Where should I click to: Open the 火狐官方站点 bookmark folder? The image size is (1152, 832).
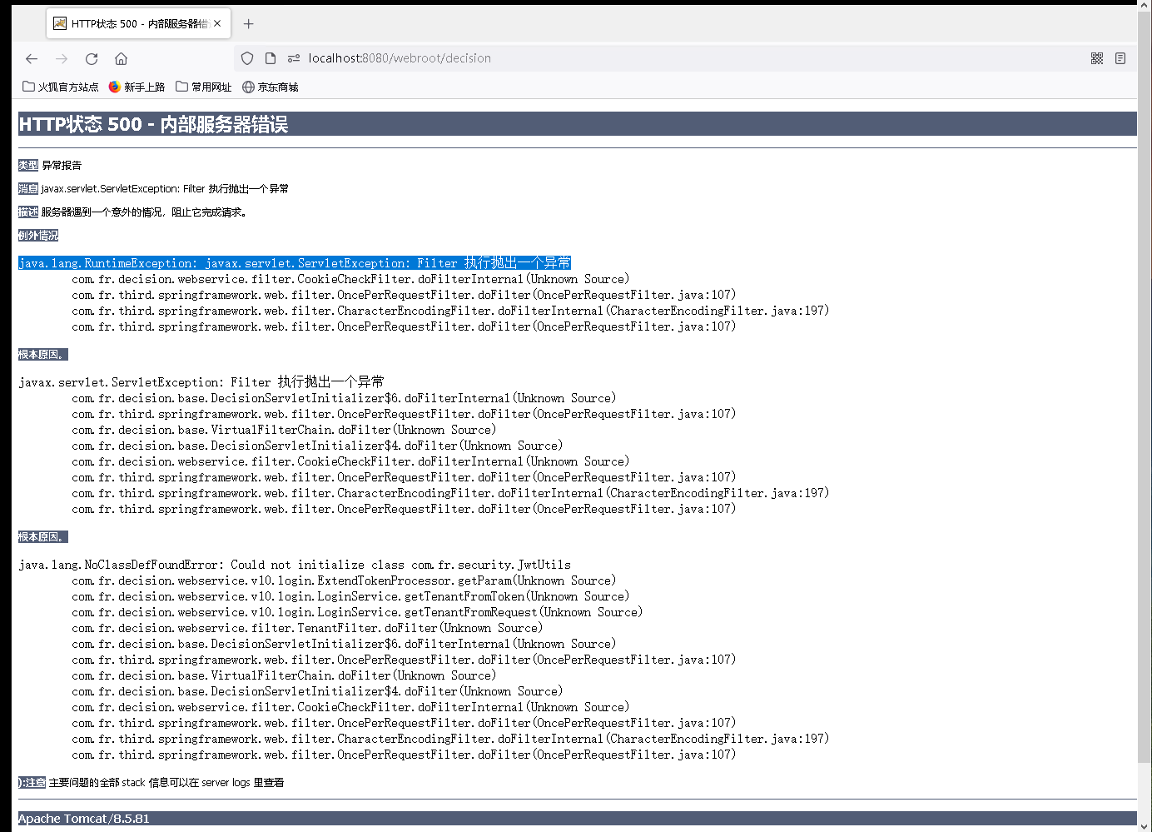(x=61, y=87)
